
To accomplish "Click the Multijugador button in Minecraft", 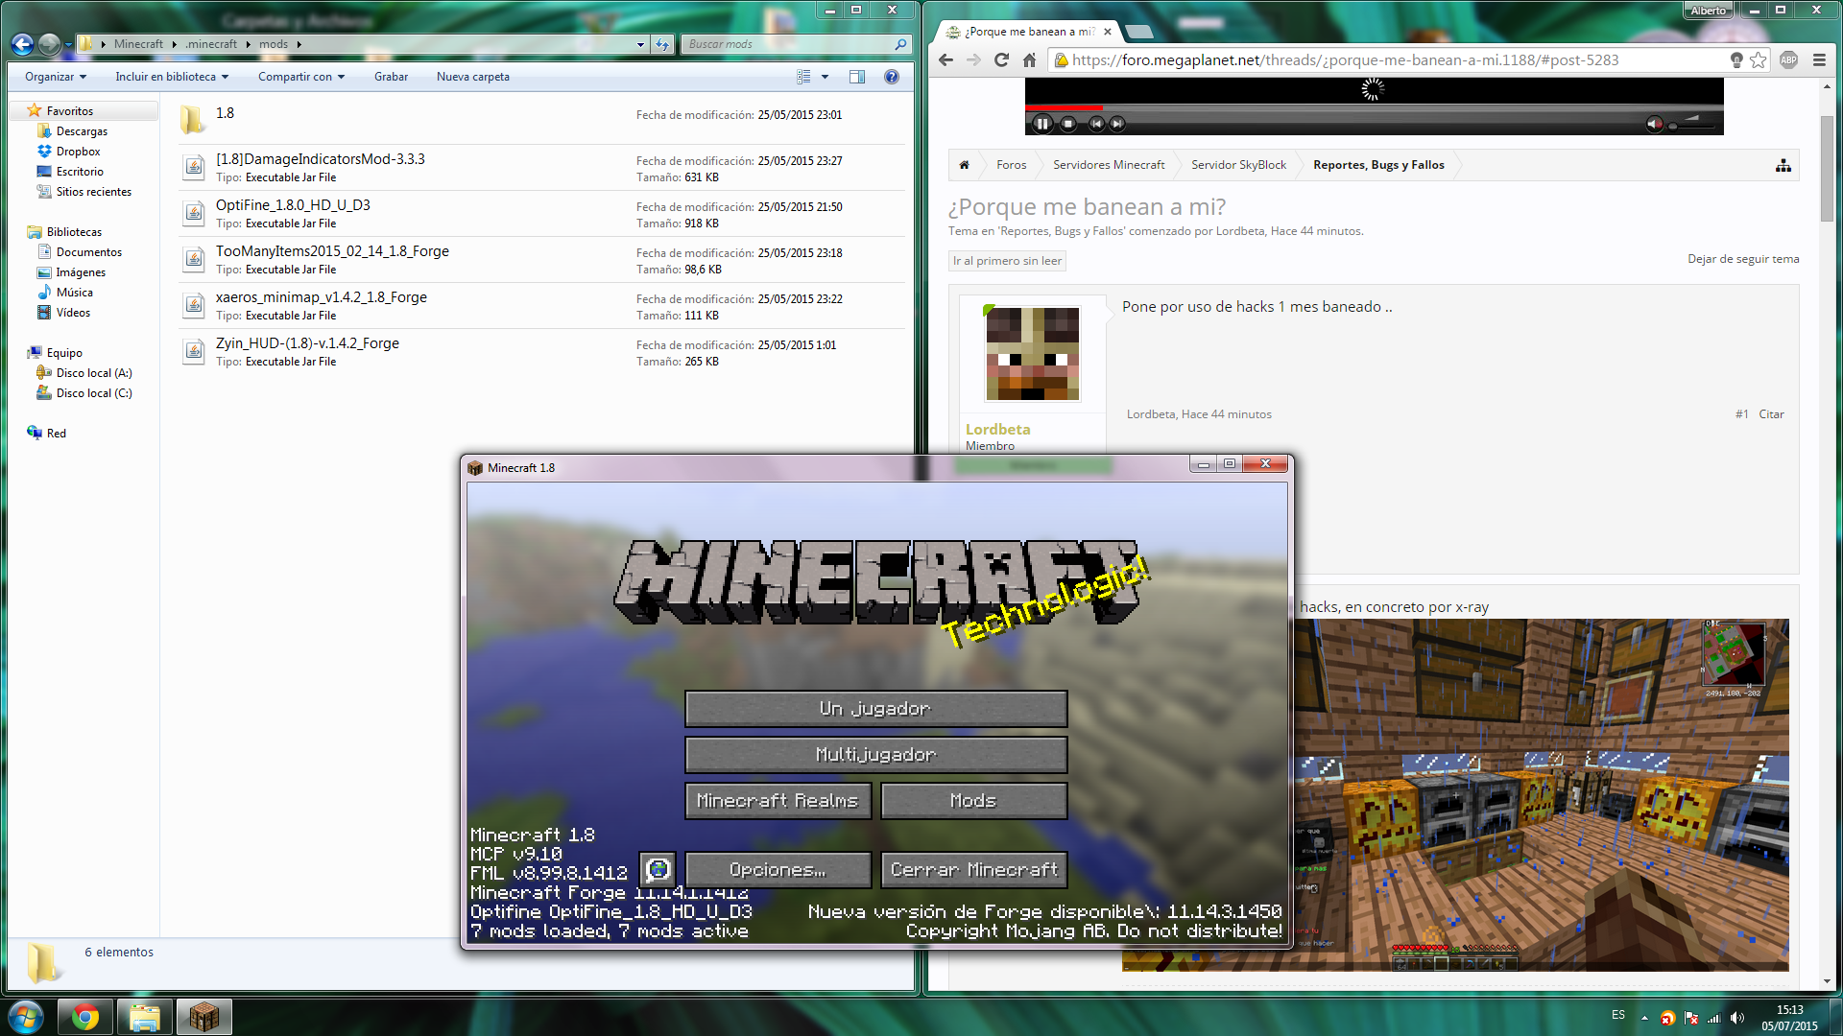I will (875, 755).
